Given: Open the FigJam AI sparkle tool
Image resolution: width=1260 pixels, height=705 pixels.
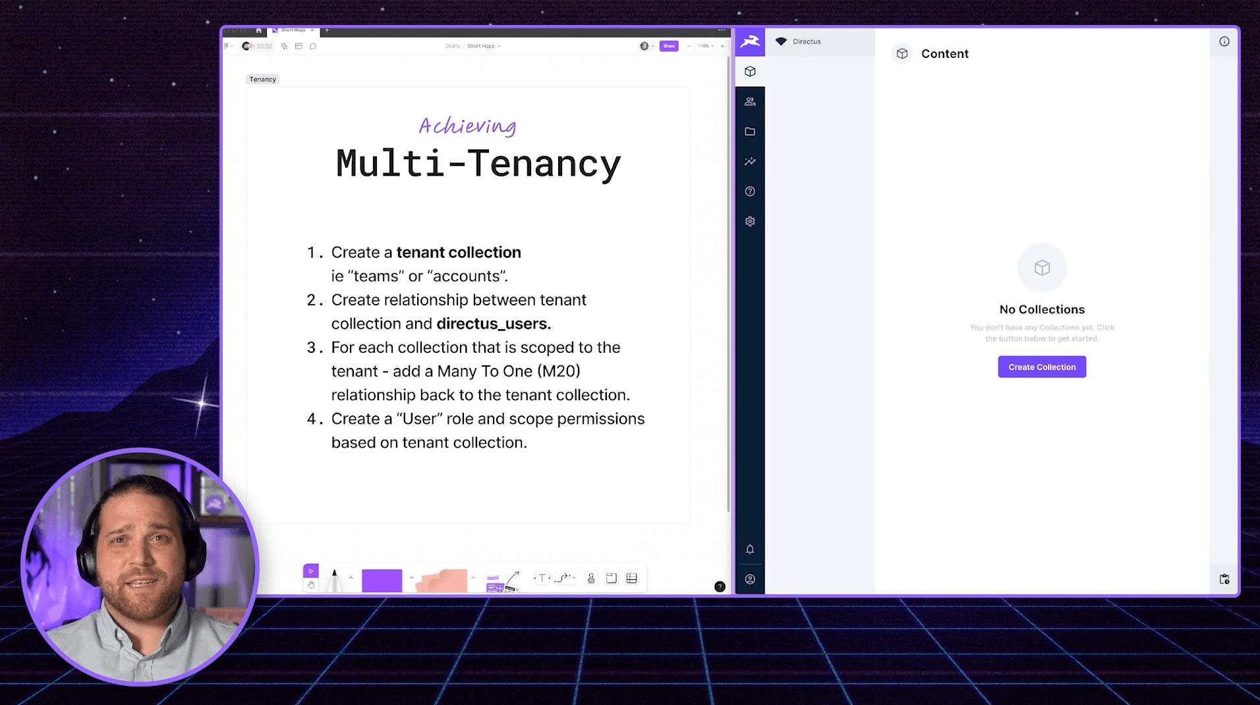Looking at the screenshot, I should [284, 46].
